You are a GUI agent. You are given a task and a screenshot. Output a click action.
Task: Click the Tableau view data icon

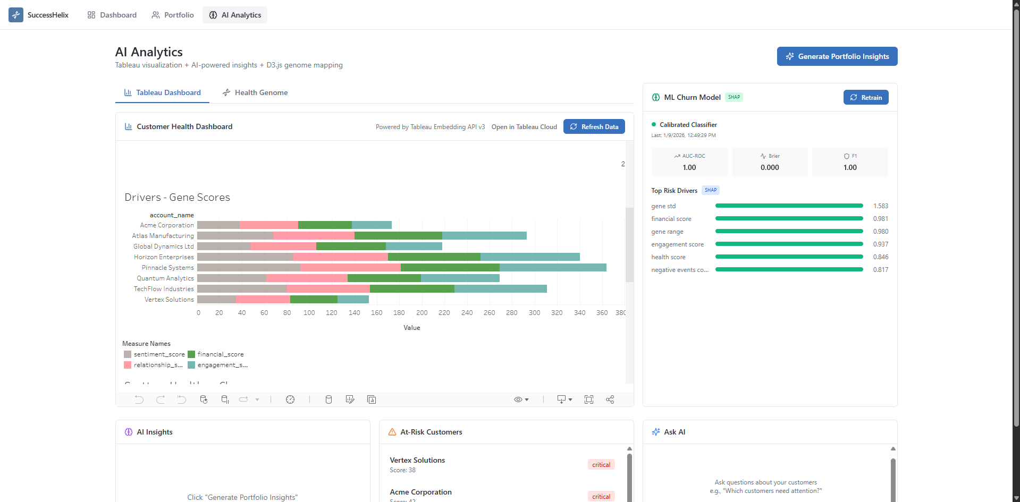tap(372, 399)
